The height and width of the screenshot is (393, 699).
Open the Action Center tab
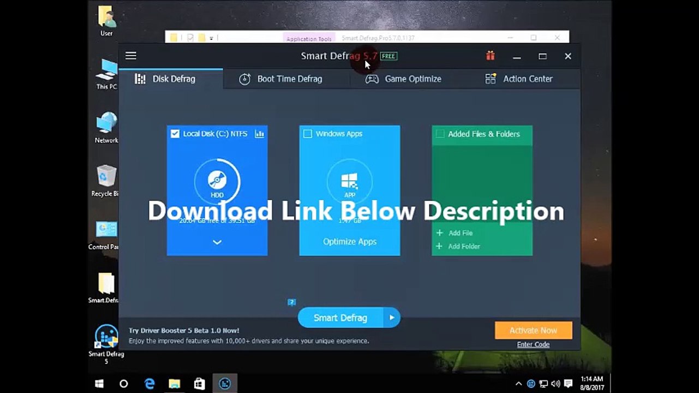pos(519,79)
